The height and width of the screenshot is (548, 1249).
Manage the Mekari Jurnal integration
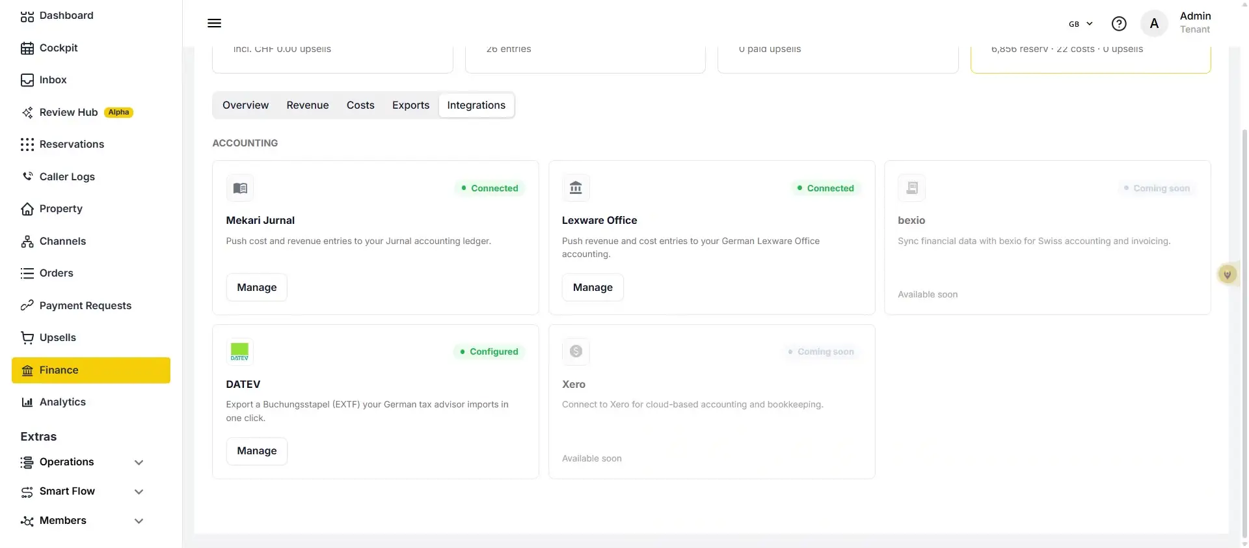(x=256, y=288)
